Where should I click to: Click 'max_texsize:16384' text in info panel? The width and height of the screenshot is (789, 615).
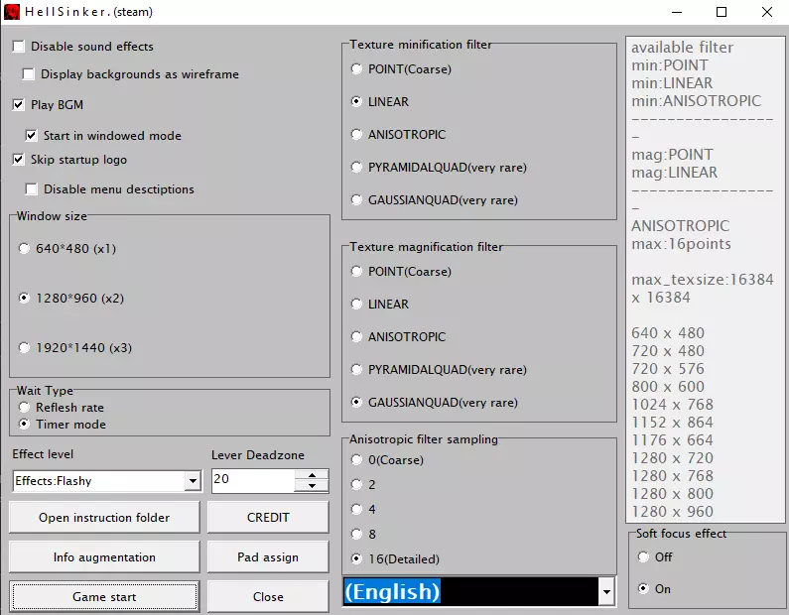point(703,280)
